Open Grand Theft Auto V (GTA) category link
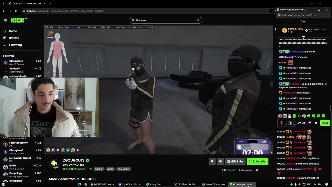This screenshot has height=187, width=332. (77, 169)
